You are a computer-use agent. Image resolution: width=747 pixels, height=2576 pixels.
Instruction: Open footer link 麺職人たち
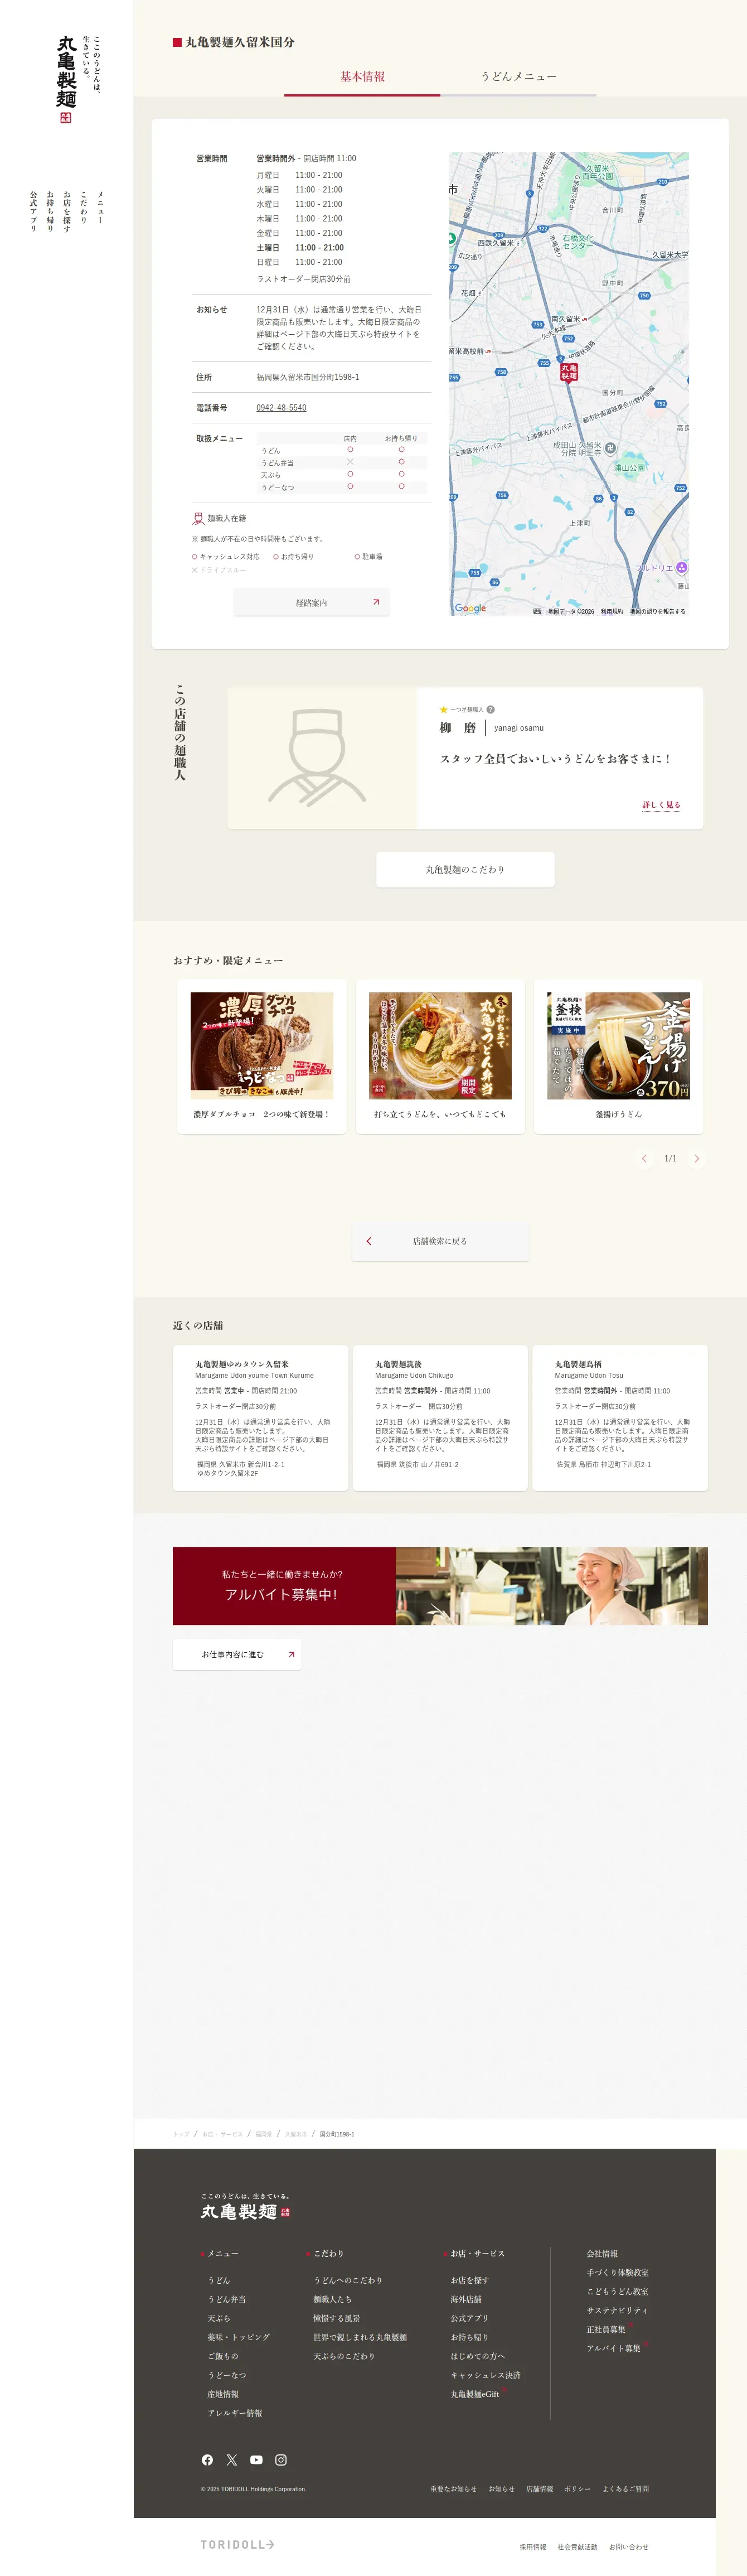pyautogui.click(x=333, y=2299)
